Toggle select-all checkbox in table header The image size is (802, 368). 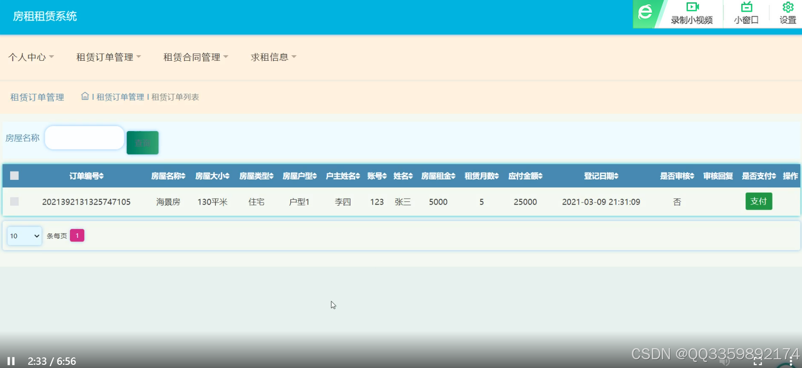coord(14,175)
